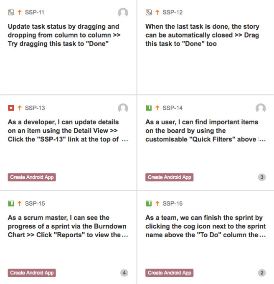Click the orange priority arrow on SSP-15
Viewport: 274px width, 284px height.
[20, 204]
